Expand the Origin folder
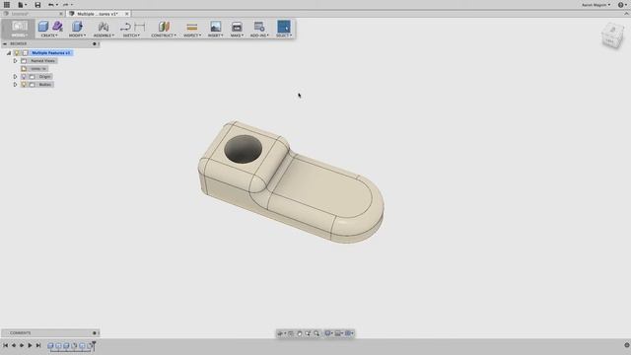631x355 pixels. [16, 77]
